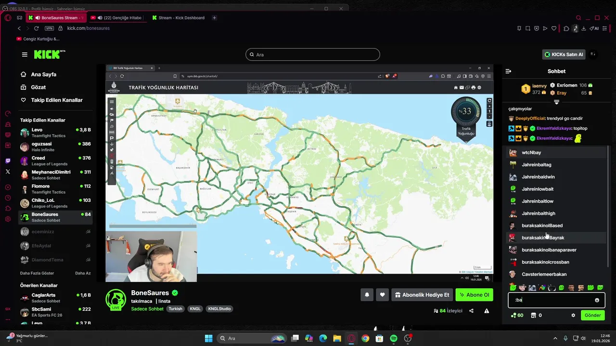Screen dimensions: 616x346
Task: Mute the BoneSaures Stream tab audio
Action: (x=37, y=18)
